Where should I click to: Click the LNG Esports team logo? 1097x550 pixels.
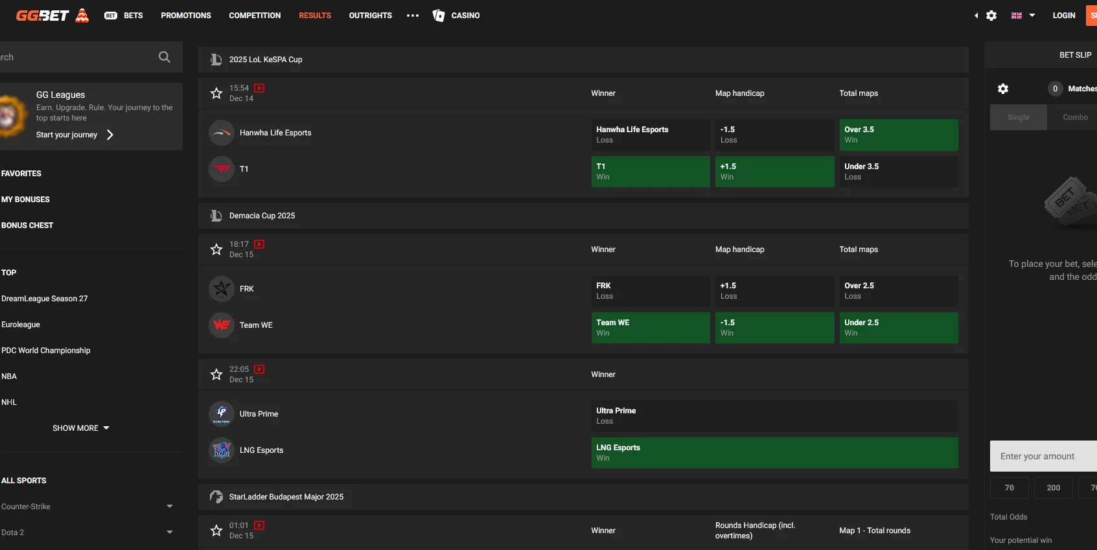tap(222, 450)
